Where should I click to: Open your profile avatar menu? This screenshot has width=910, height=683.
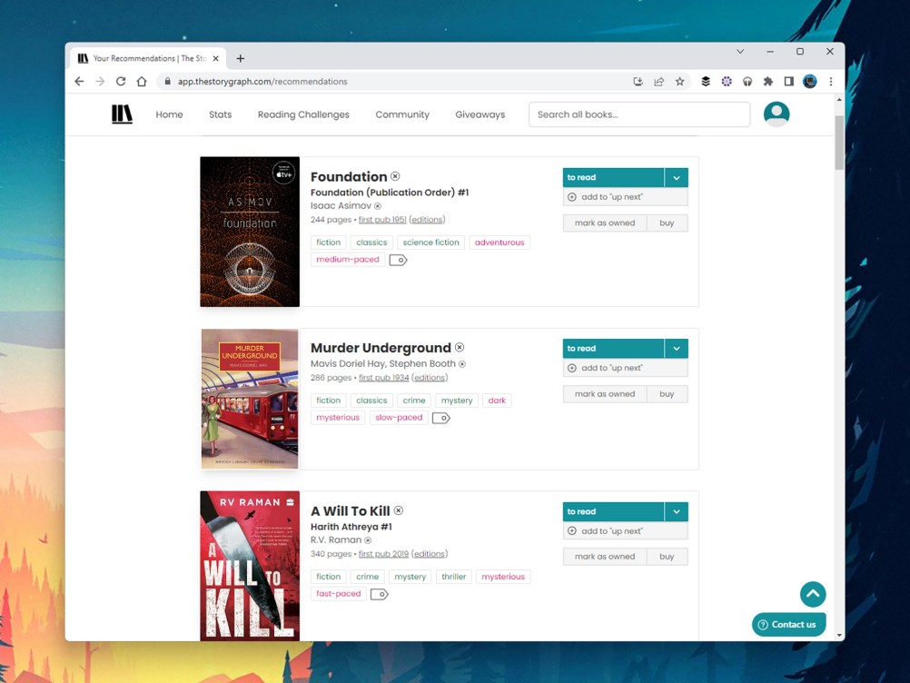coord(776,113)
